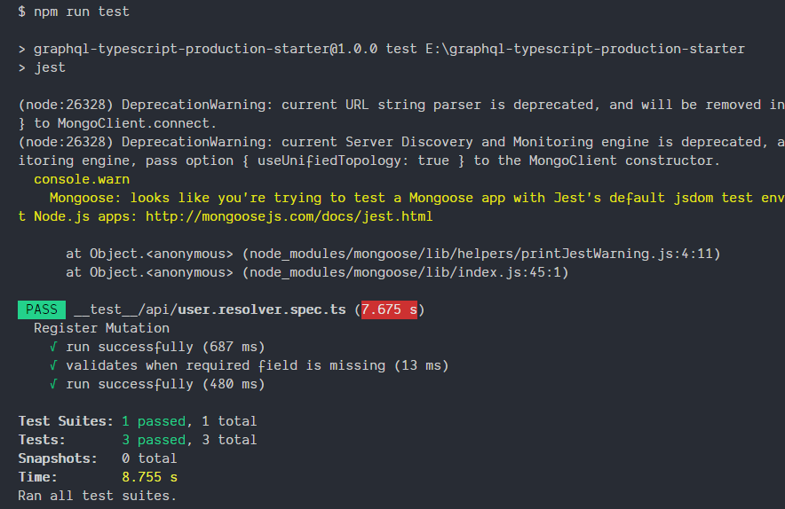The height and width of the screenshot is (509, 785).
Task: Click the red 7.675 s duration badge
Action: point(389,309)
